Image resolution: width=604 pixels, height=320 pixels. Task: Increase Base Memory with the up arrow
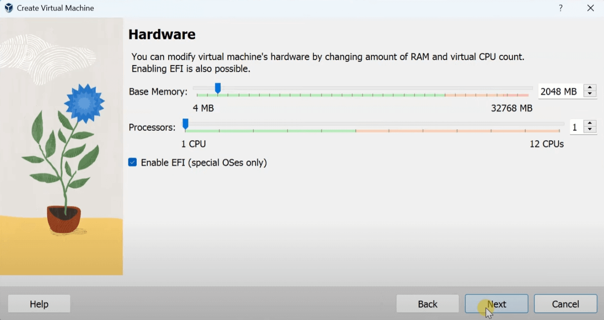(x=590, y=88)
